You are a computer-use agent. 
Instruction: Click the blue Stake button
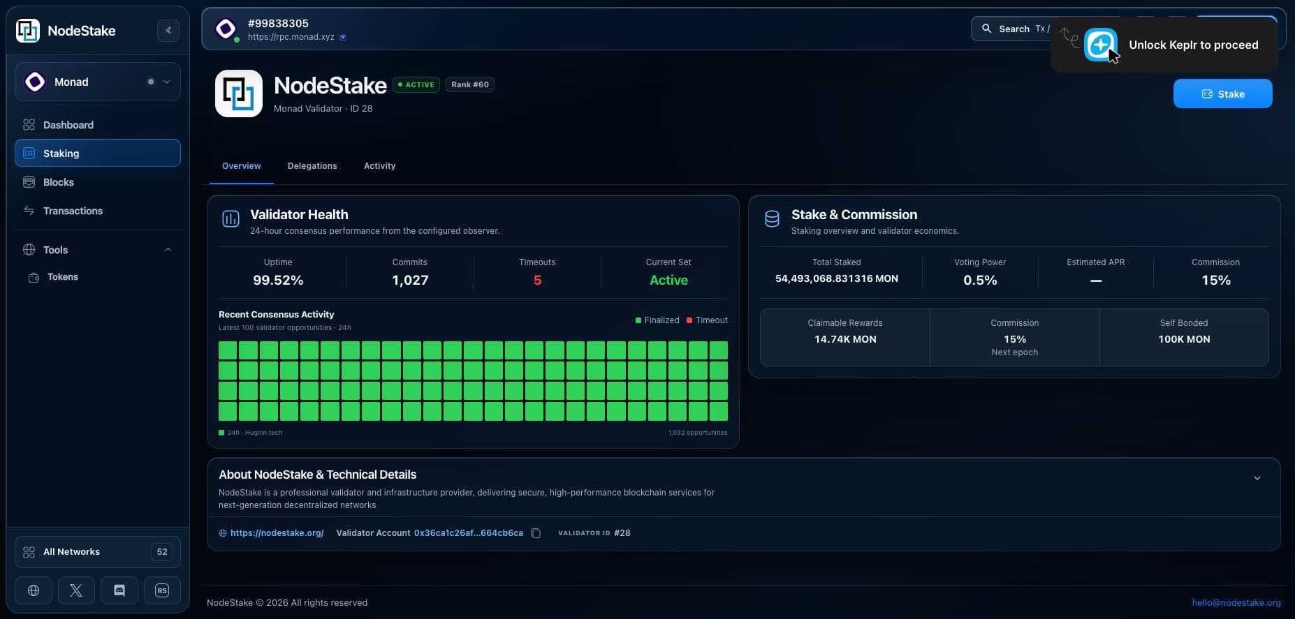pos(1222,94)
